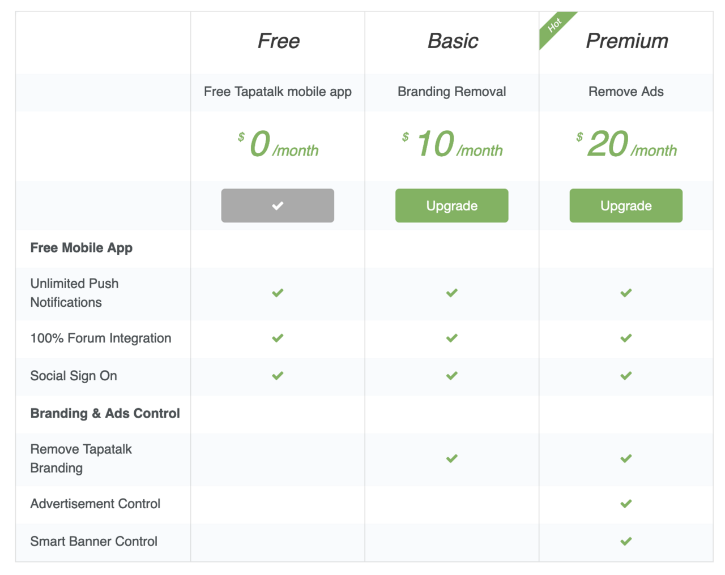Click Premium plan Remove Tapatalk Branding checkmark
725x575 pixels.
[x=626, y=458]
